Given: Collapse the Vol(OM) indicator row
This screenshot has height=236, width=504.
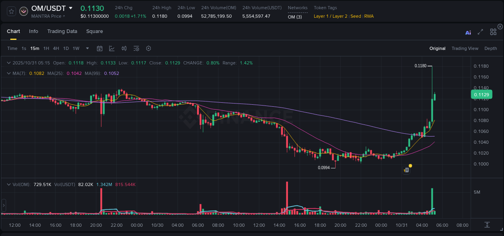Looking at the screenshot, I should pos(8,184).
